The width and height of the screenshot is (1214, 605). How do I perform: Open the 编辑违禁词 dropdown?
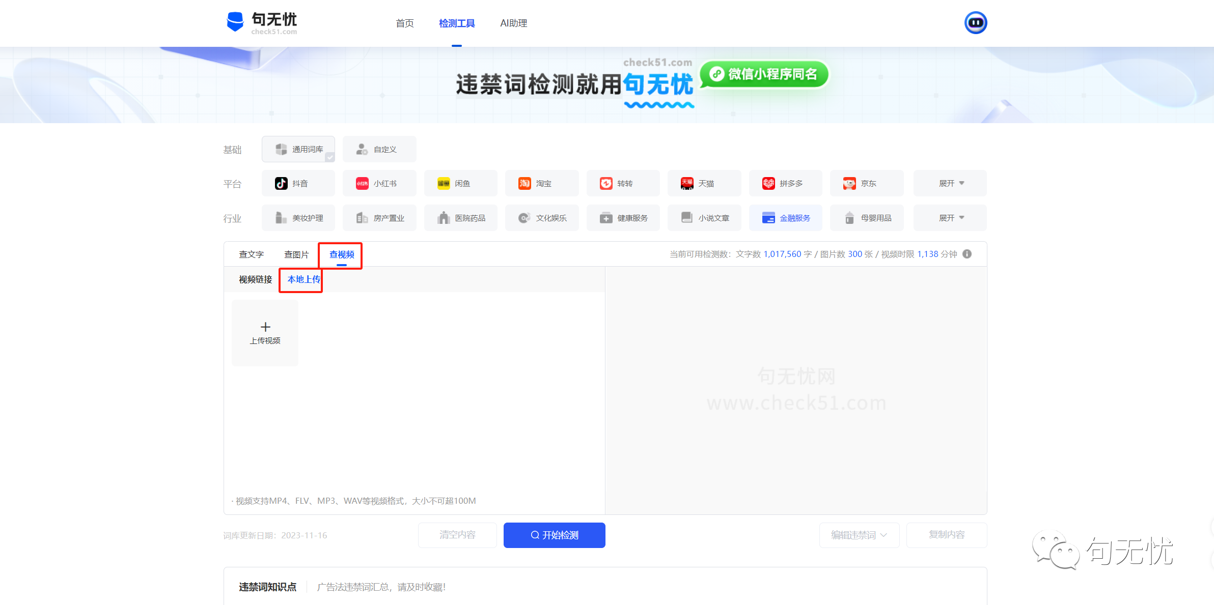[859, 535]
